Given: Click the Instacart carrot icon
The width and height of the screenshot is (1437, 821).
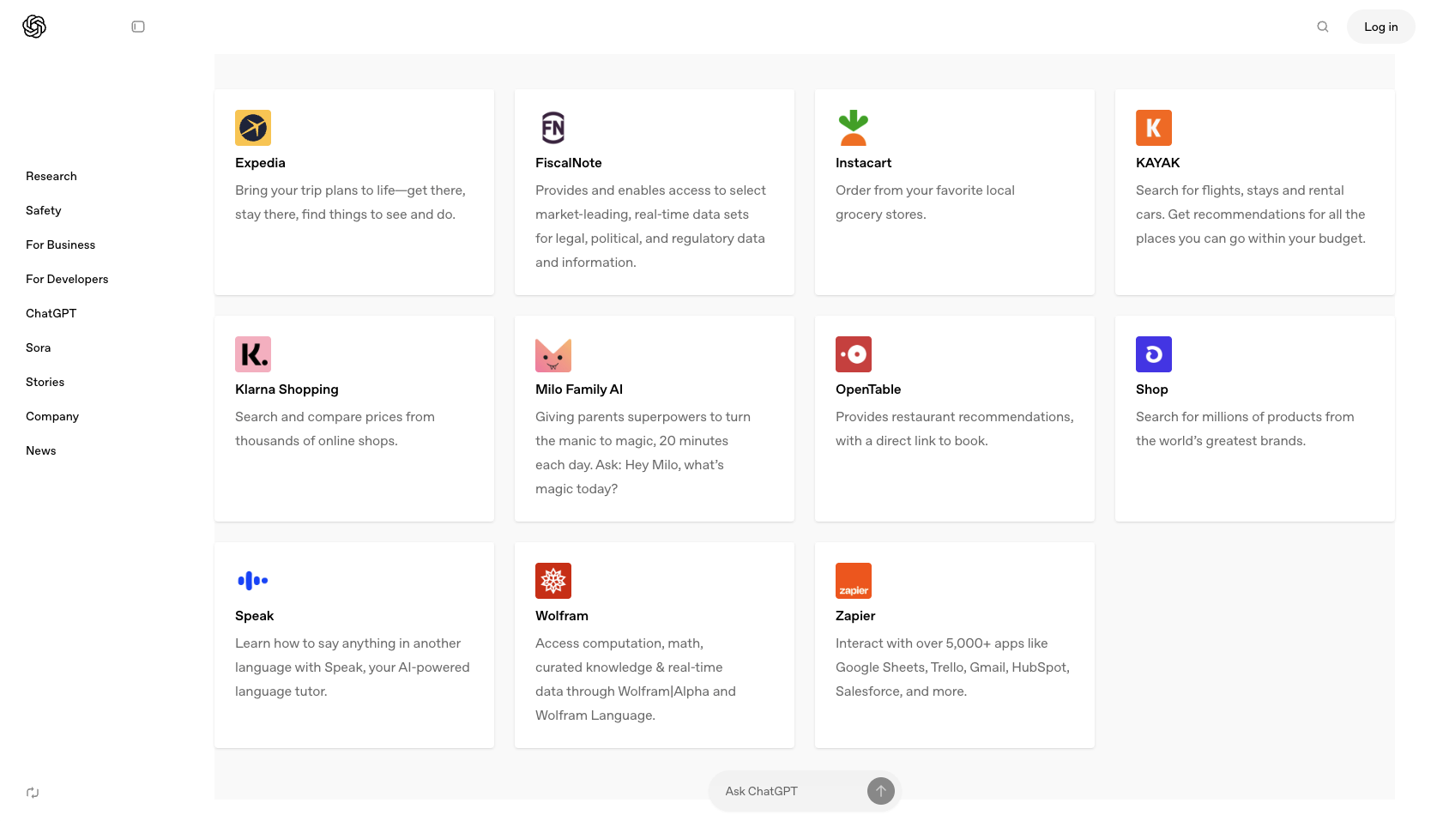Looking at the screenshot, I should pyautogui.click(x=853, y=127).
